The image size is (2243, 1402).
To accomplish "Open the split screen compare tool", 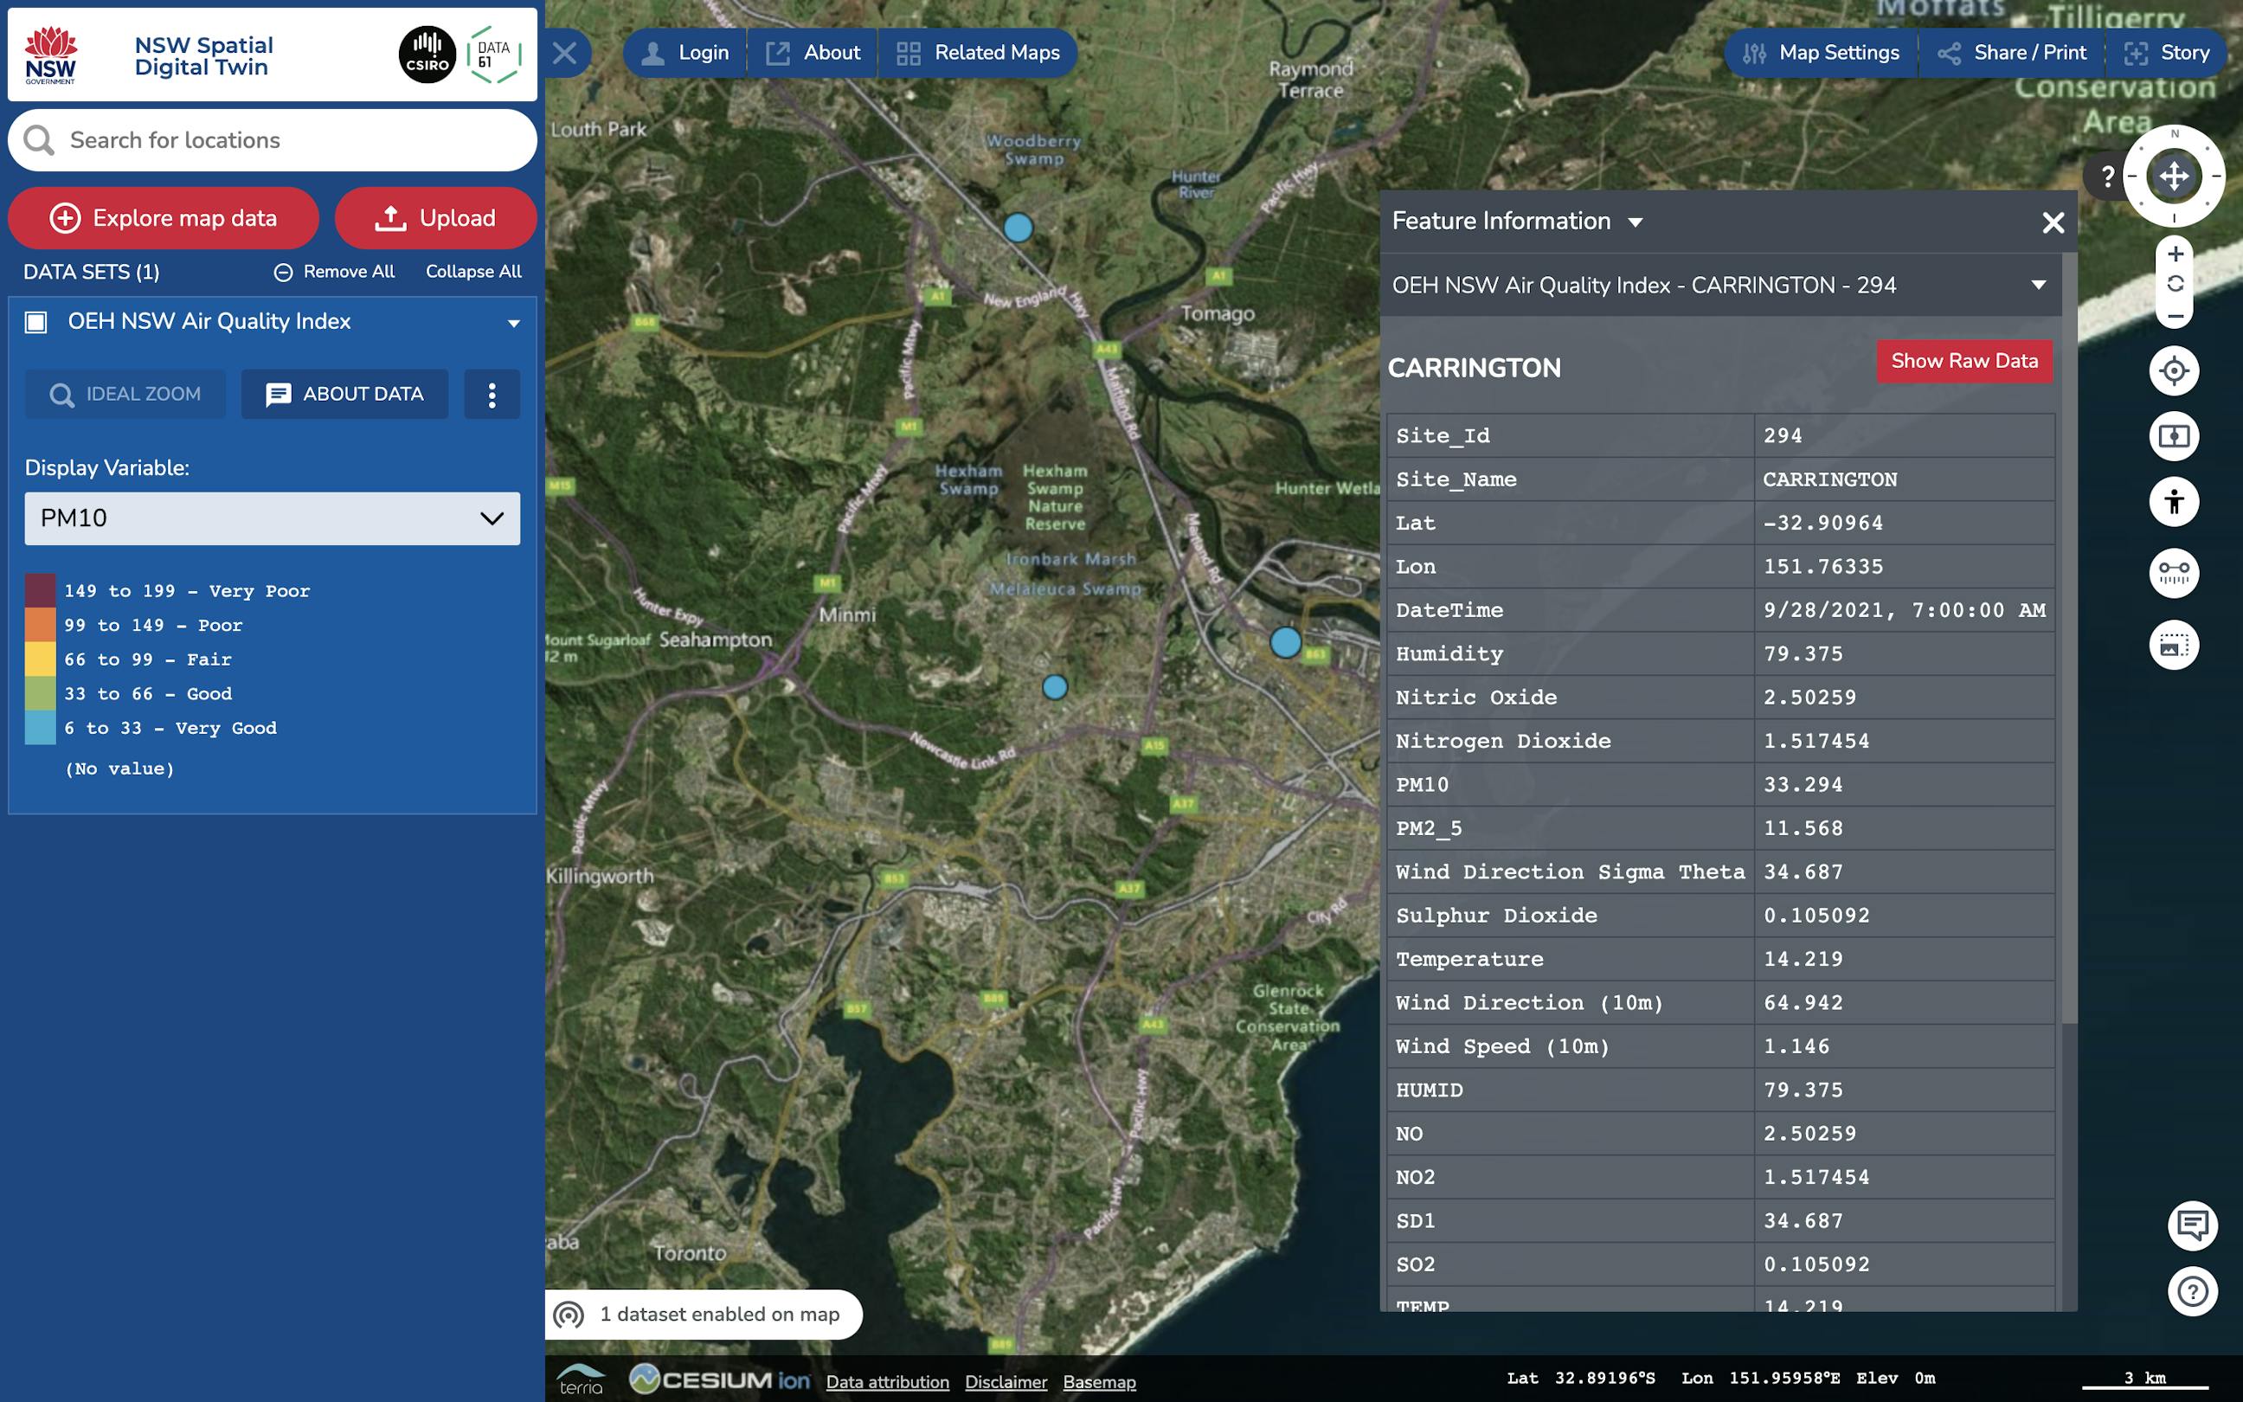I will pos(2176,434).
